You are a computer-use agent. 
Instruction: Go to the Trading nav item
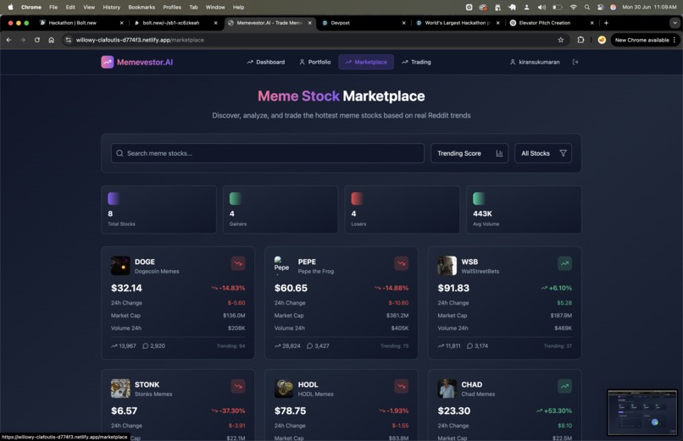pyautogui.click(x=416, y=62)
